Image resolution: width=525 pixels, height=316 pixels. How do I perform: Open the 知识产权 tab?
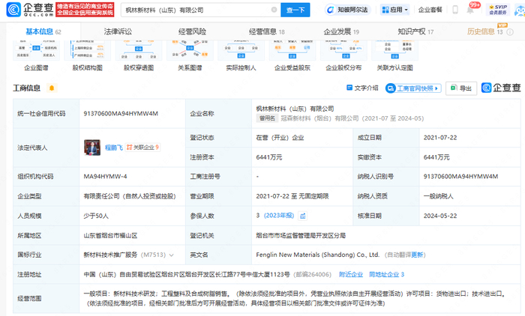coord(414,31)
